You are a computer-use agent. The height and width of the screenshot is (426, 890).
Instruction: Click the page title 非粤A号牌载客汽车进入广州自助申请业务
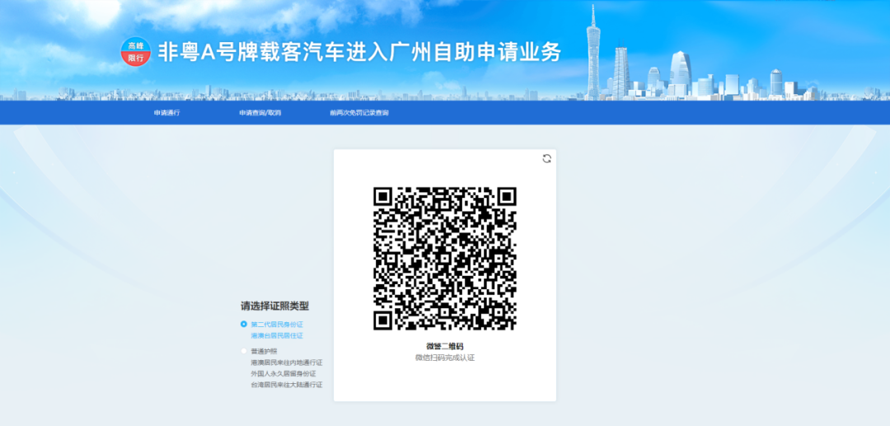pos(359,52)
